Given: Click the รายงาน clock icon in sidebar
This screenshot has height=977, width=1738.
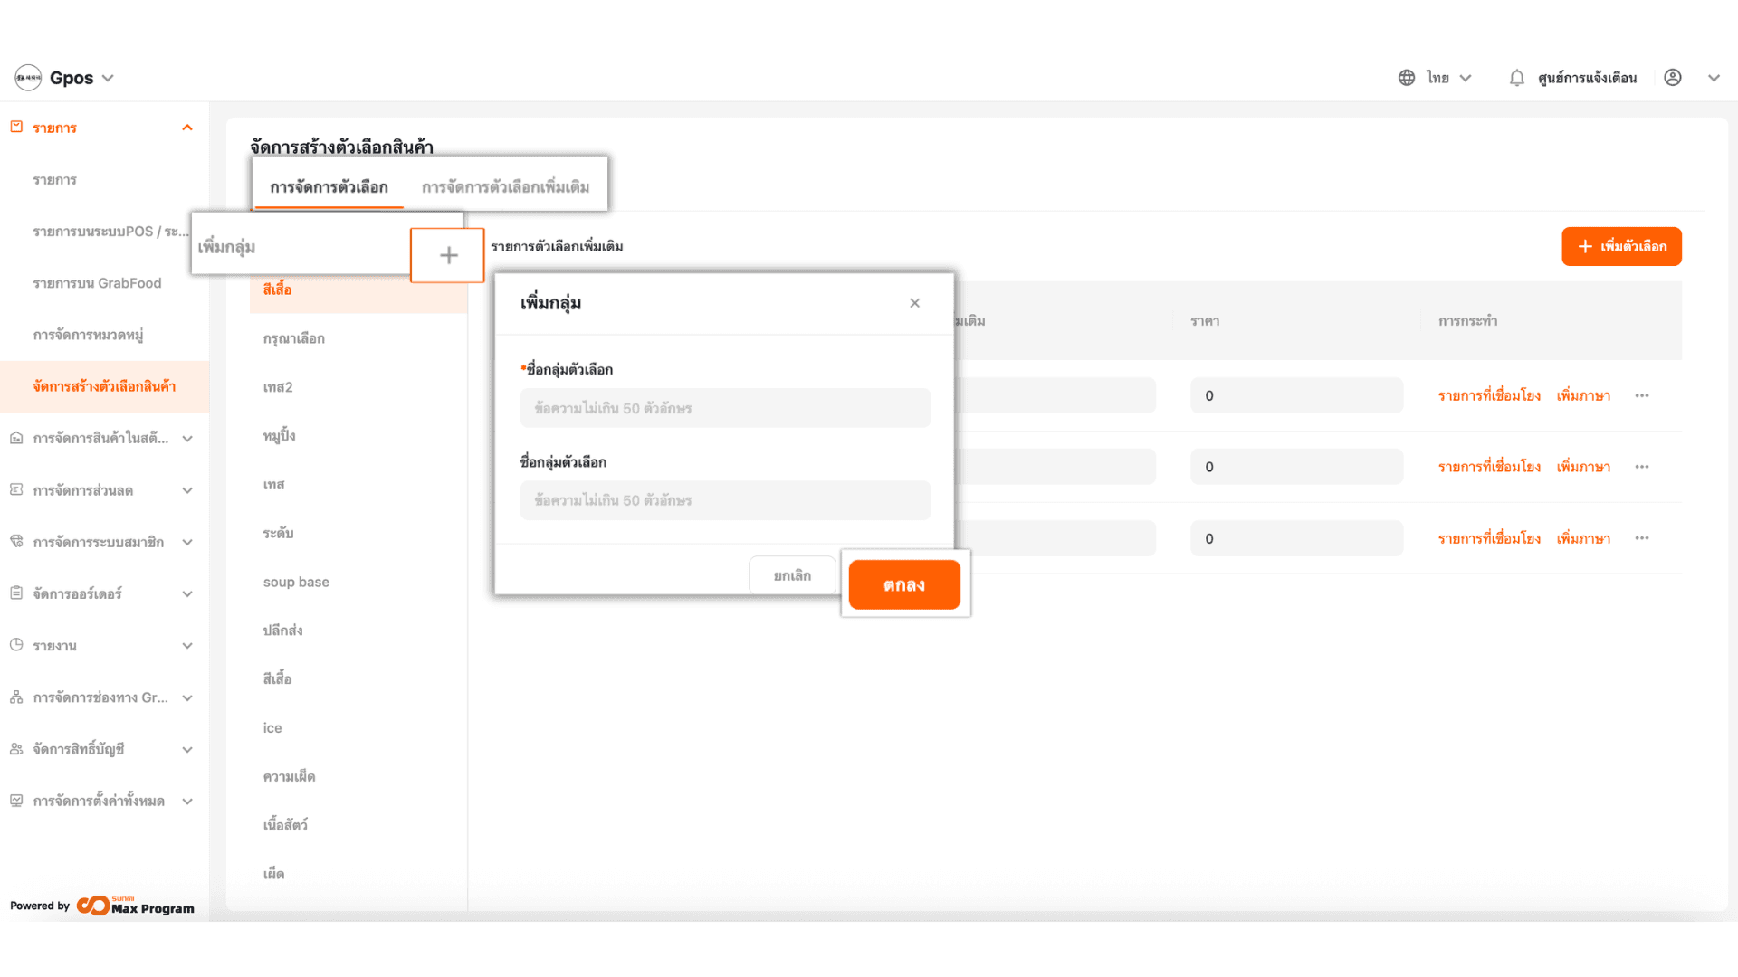Looking at the screenshot, I should (x=16, y=645).
